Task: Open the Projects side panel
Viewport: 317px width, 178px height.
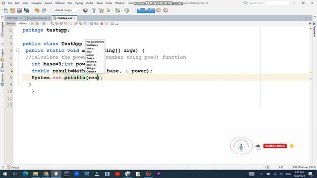Action: point(2,55)
